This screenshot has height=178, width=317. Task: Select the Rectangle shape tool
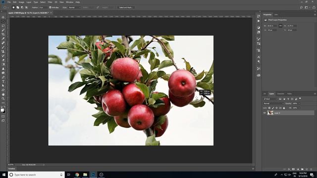pos(3,90)
